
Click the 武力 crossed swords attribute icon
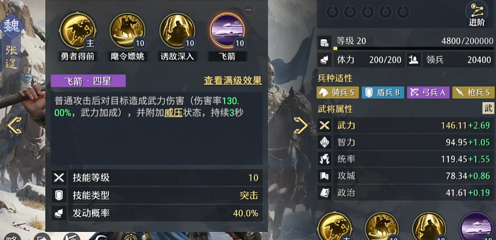tap(325, 125)
